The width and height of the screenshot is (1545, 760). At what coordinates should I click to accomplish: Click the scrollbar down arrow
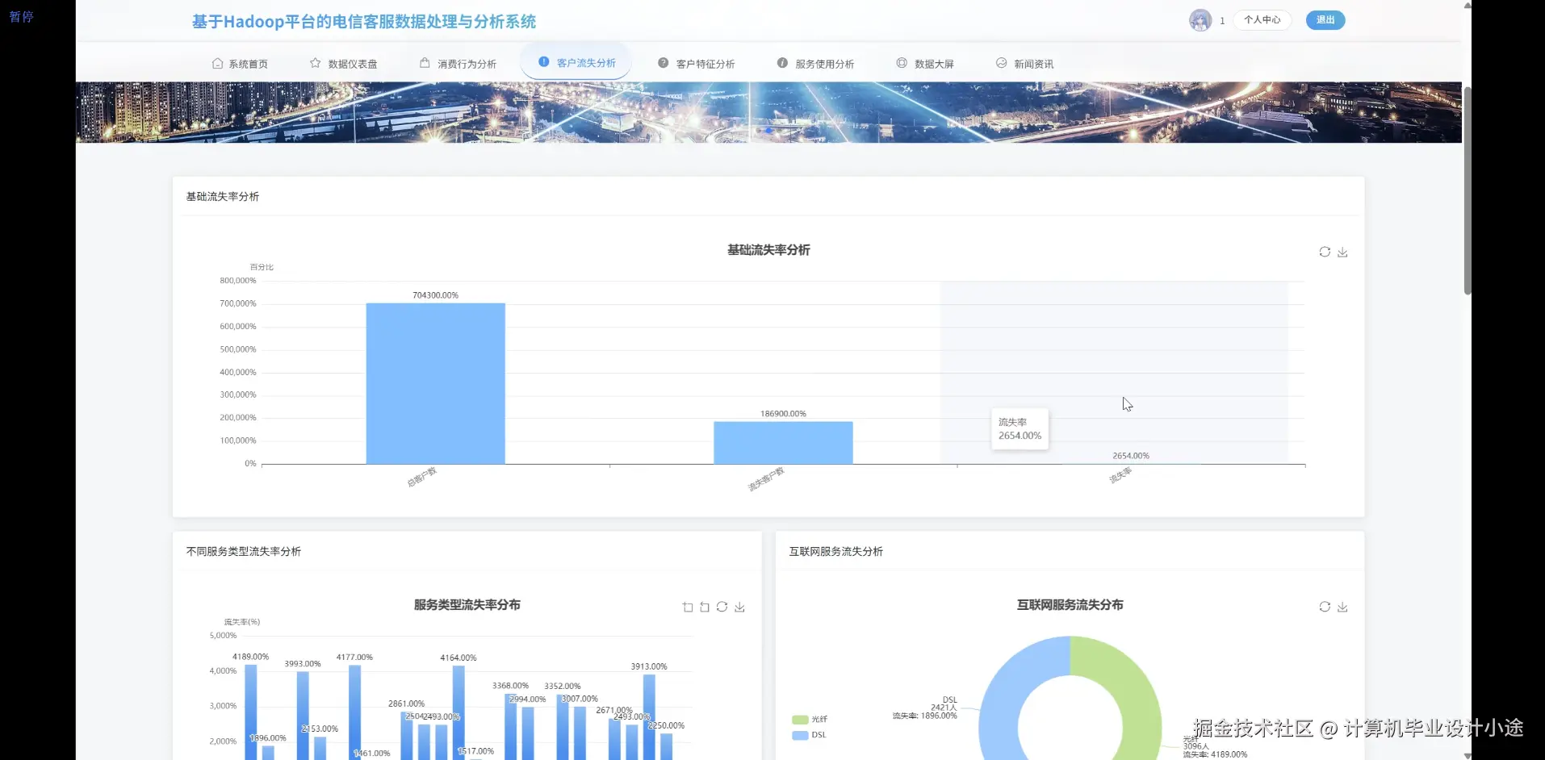[1468, 755]
